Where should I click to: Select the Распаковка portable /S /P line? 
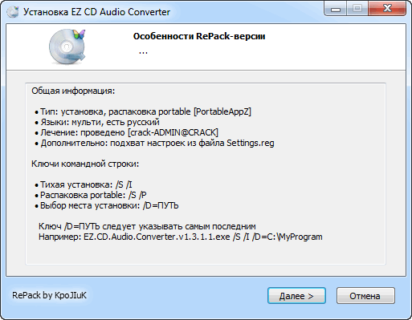[91, 195]
